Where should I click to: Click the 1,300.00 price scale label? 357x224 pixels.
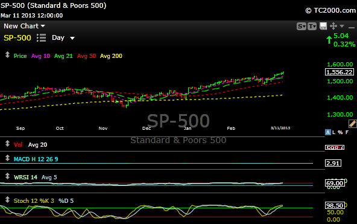340,114
